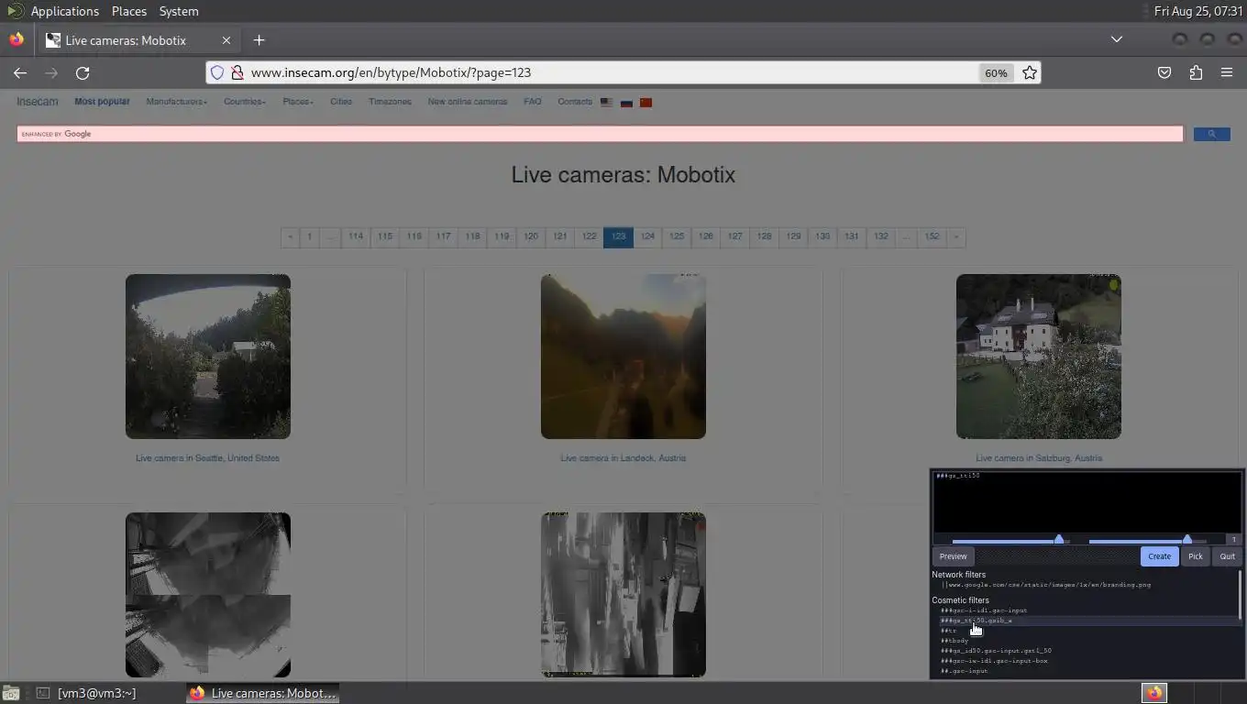Click the Create button in picker

[1159, 556]
